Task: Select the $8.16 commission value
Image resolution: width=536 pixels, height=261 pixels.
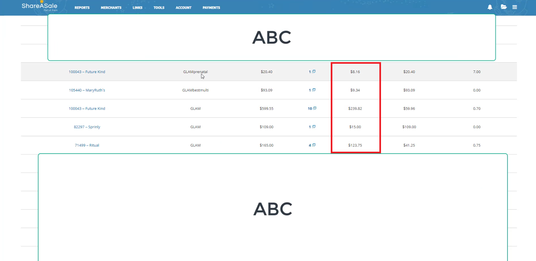Action: 355,72
